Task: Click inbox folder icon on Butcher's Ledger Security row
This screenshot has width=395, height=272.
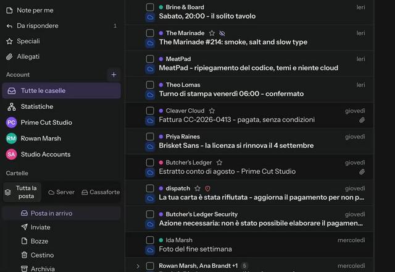Action: click(150, 224)
